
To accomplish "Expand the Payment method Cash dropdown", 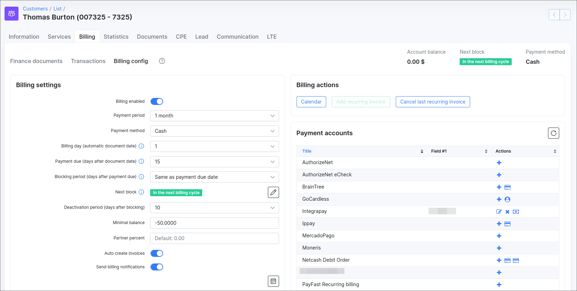I will (214, 131).
